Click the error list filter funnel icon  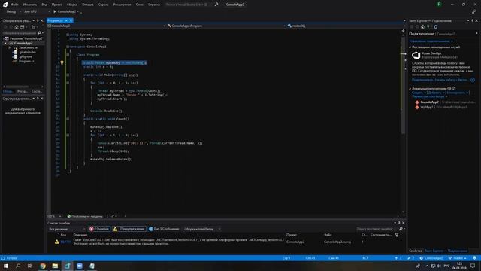(397, 235)
